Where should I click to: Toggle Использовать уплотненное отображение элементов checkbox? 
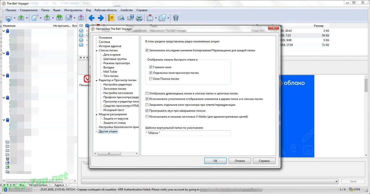(147, 99)
